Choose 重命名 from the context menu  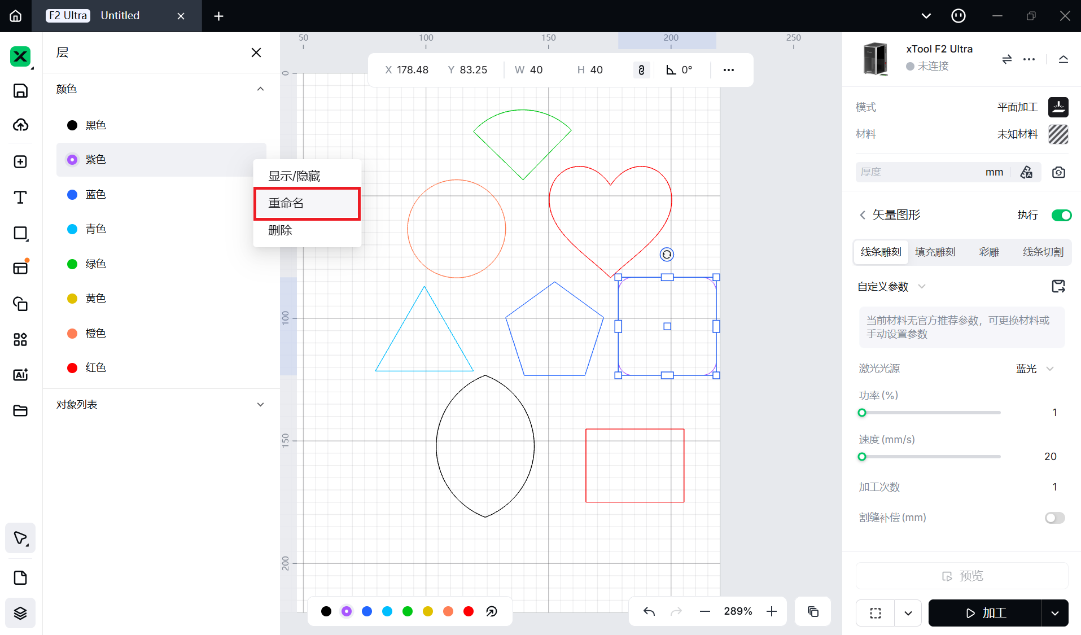[307, 203]
